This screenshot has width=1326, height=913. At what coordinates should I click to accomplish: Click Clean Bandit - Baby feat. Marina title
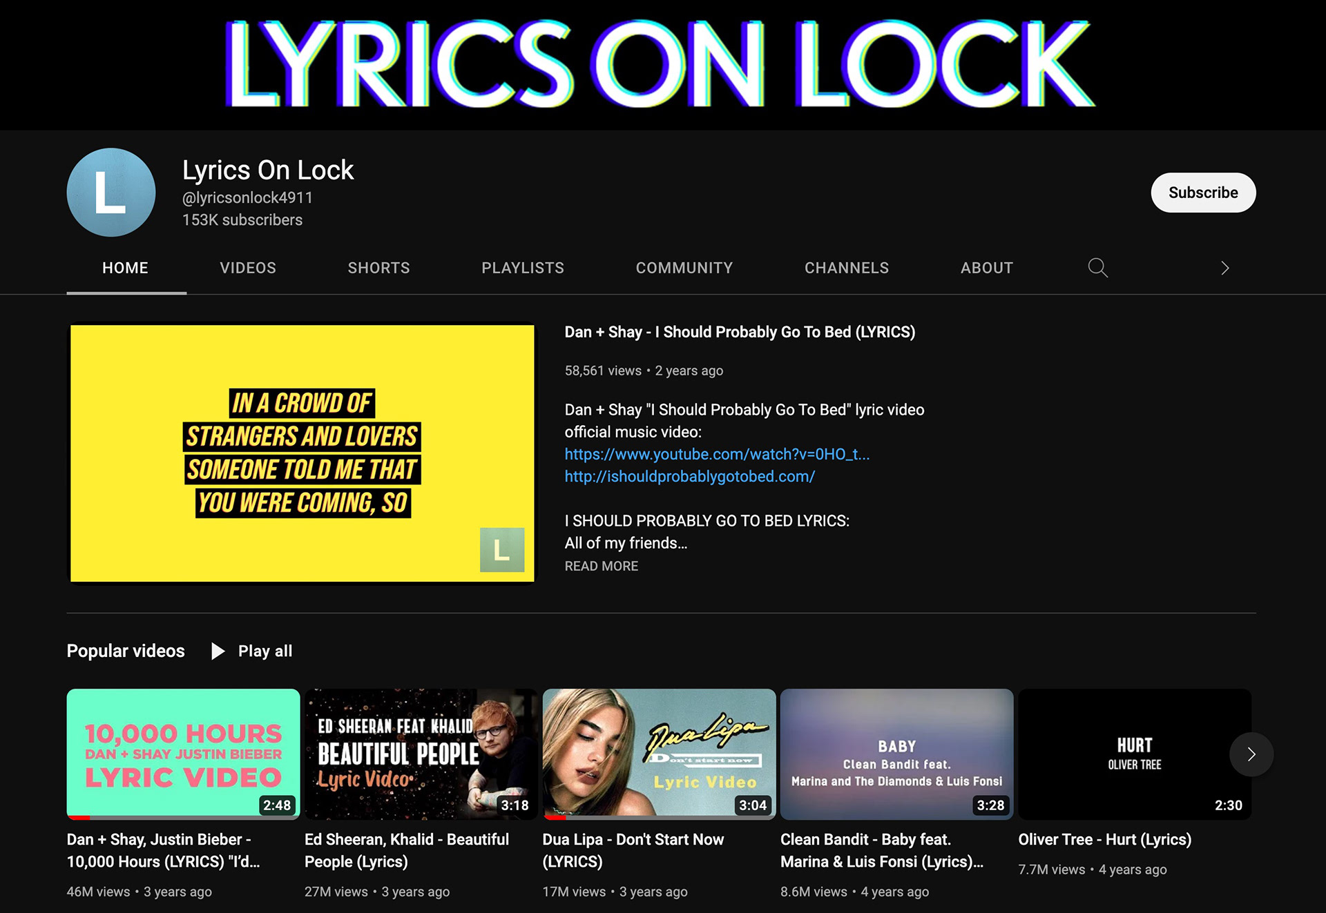tap(882, 850)
